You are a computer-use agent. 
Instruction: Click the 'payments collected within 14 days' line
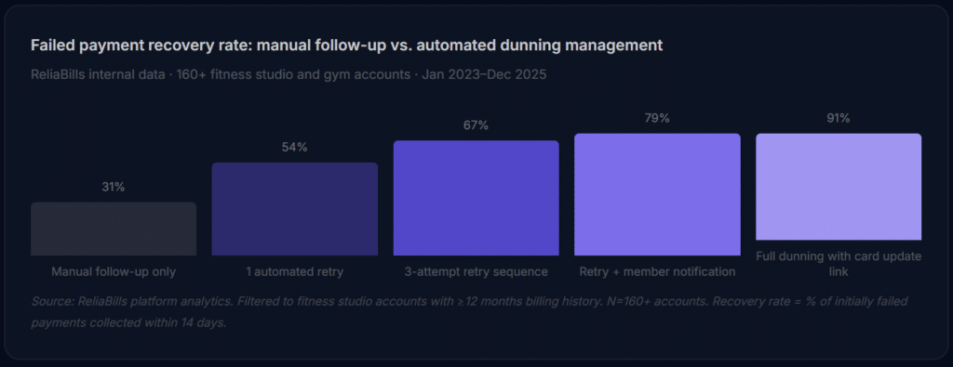coord(128,322)
